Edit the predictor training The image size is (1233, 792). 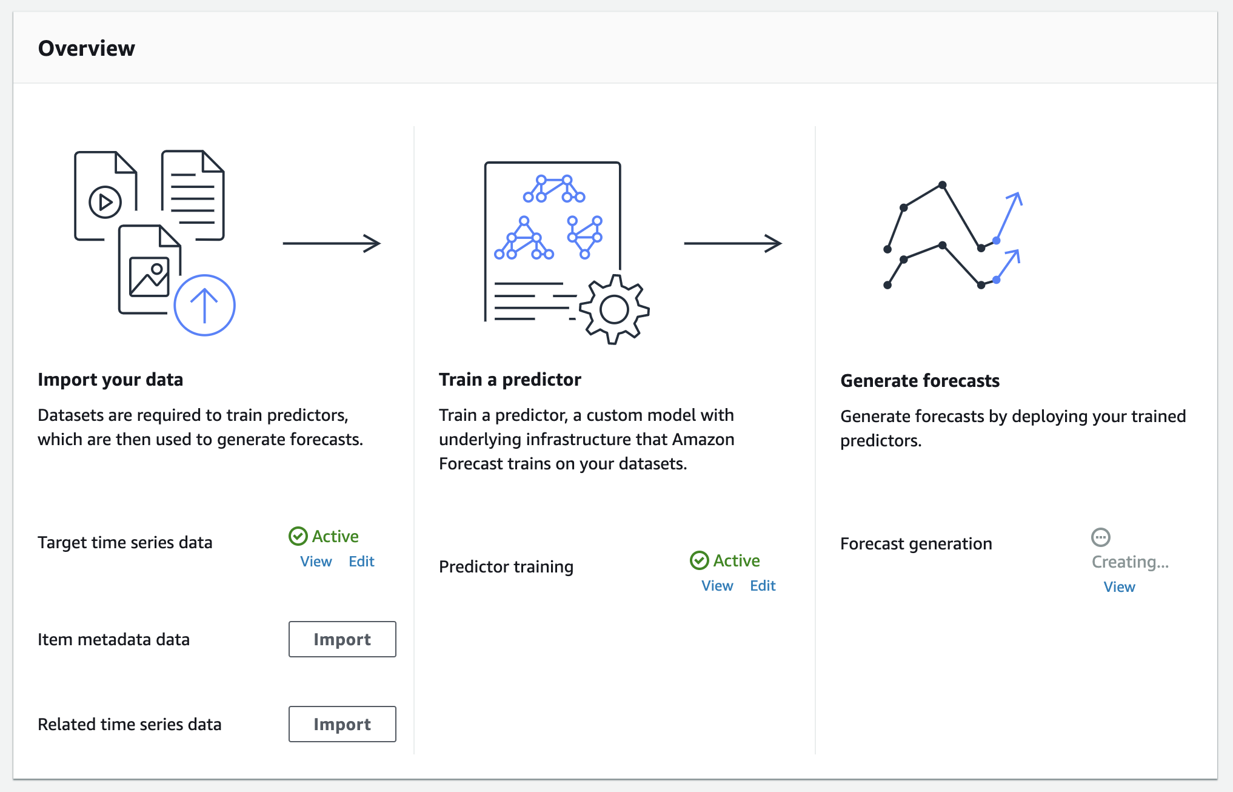pos(763,586)
